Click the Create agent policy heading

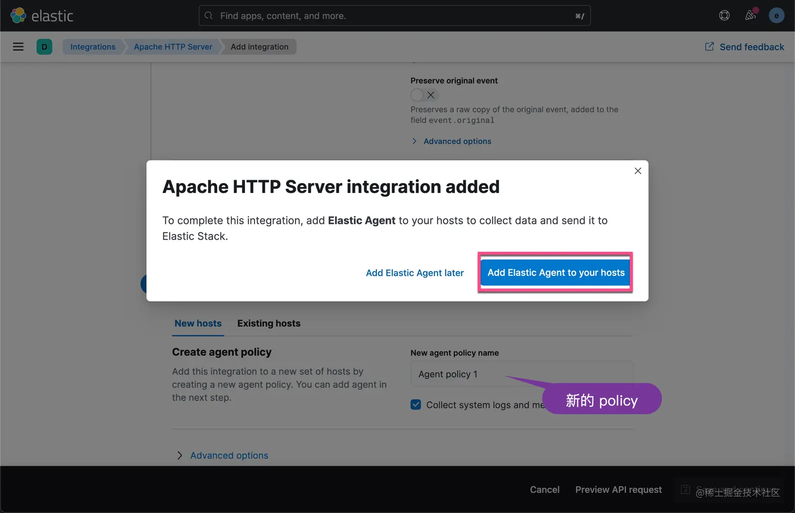coord(222,352)
